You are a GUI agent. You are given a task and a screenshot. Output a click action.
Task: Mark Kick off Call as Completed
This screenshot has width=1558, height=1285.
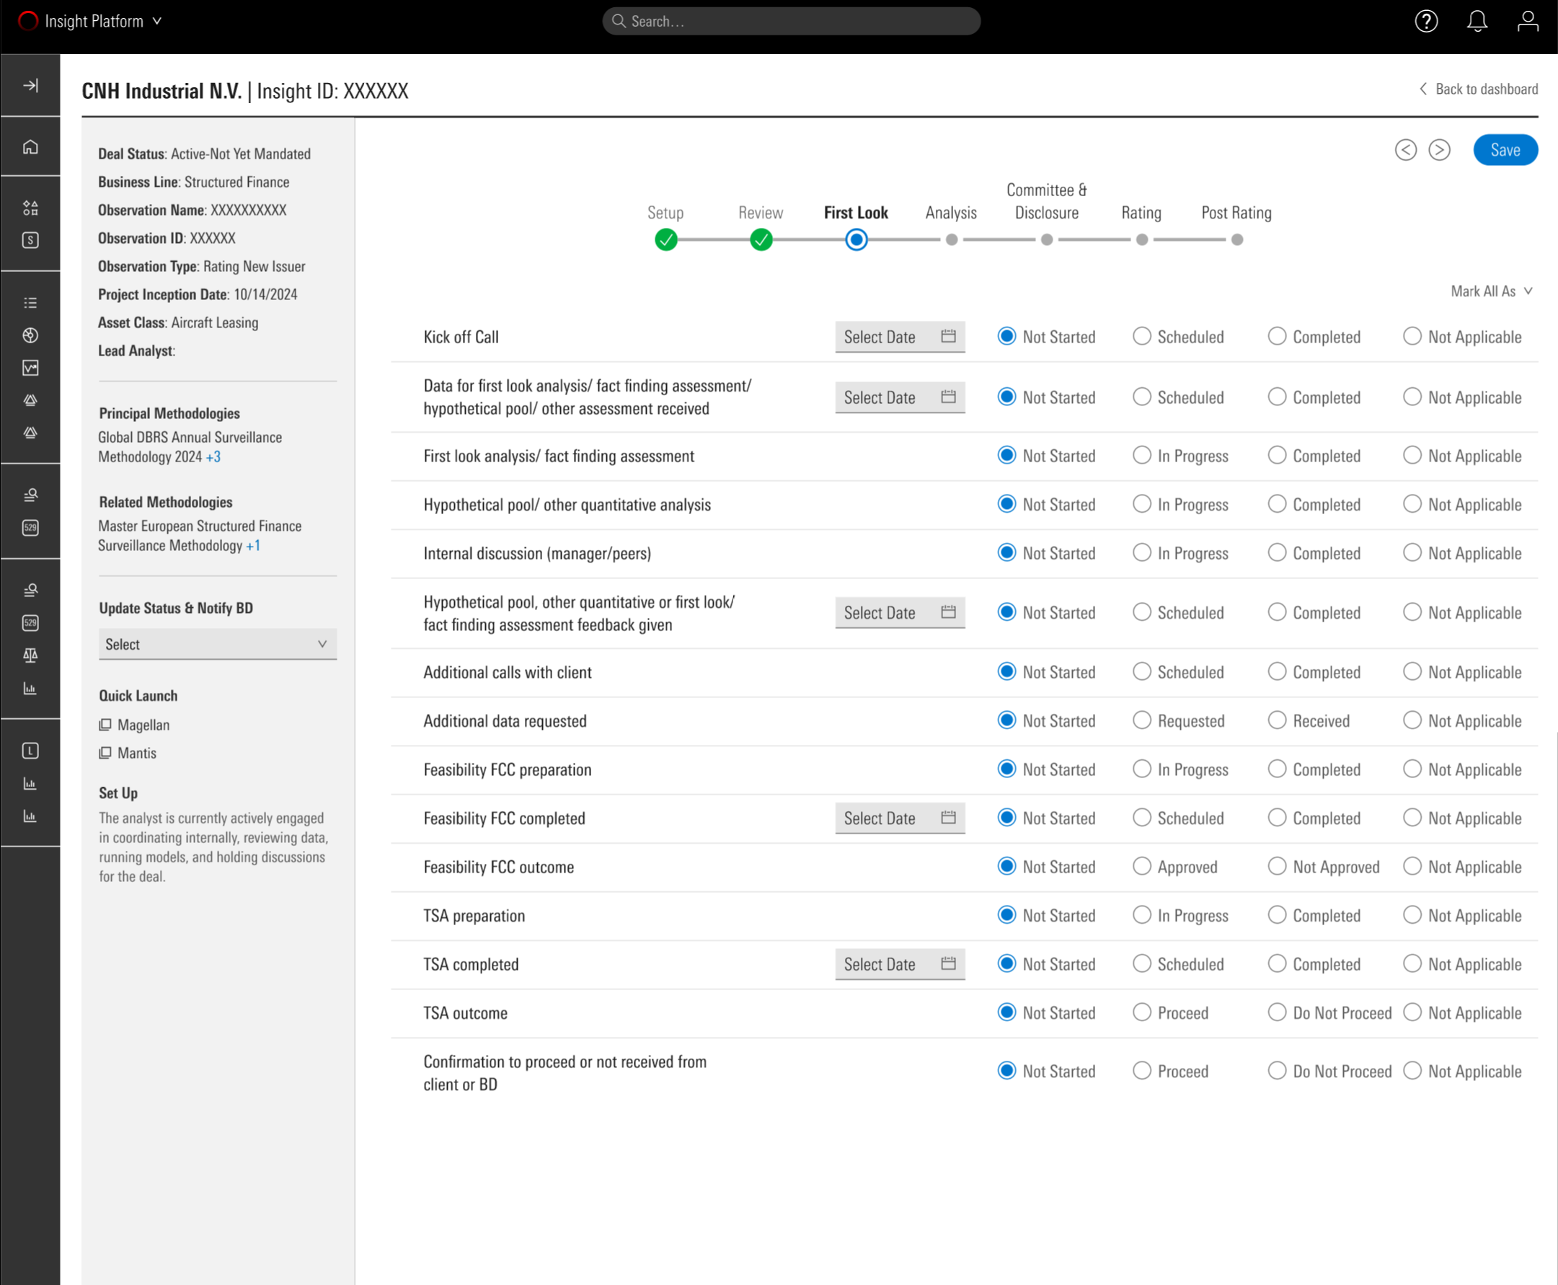coord(1277,336)
